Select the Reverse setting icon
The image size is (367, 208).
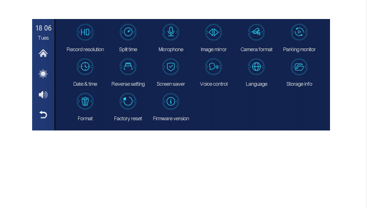coord(128,67)
